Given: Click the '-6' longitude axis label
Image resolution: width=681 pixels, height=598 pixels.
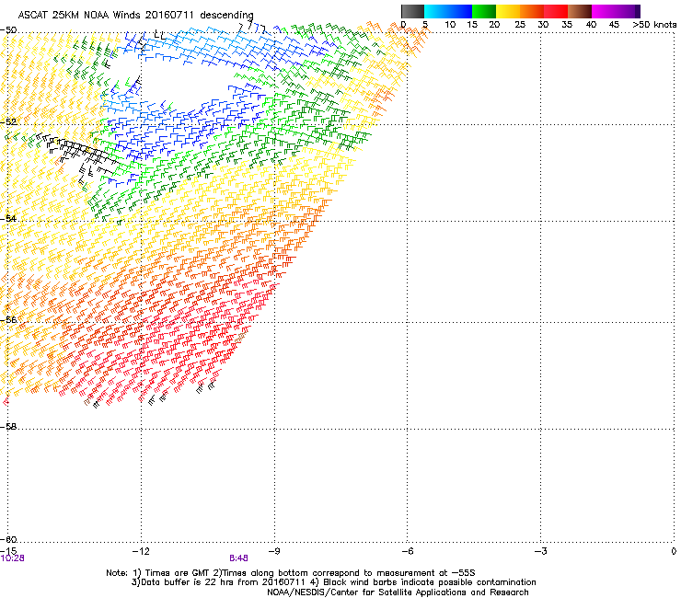Looking at the screenshot, I should (x=407, y=551).
